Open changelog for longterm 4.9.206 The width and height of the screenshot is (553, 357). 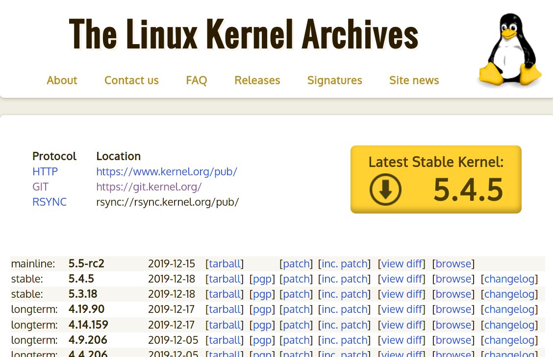509,340
